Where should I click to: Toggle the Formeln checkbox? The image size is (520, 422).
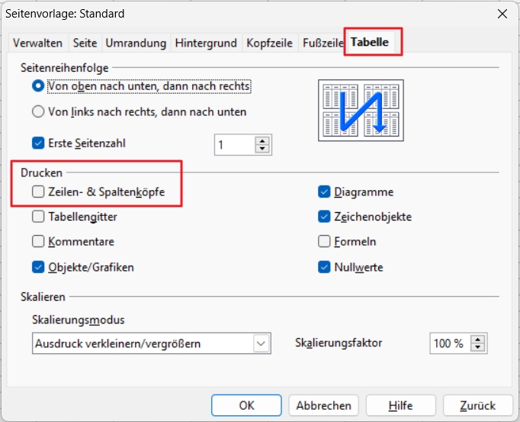(325, 242)
